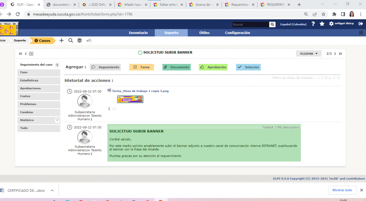366x201 pixels.
Task: Click the plus icon to add a new case
Action: (x=61, y=41)
